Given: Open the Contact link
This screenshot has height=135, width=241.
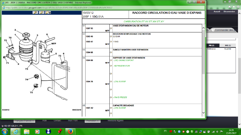Looking at the screenshot, I should [57, 121].
